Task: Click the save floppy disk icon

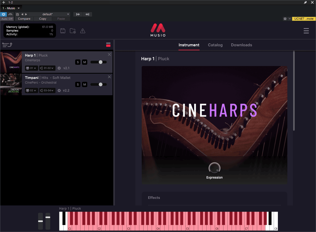Action: [x=63, y=31]
